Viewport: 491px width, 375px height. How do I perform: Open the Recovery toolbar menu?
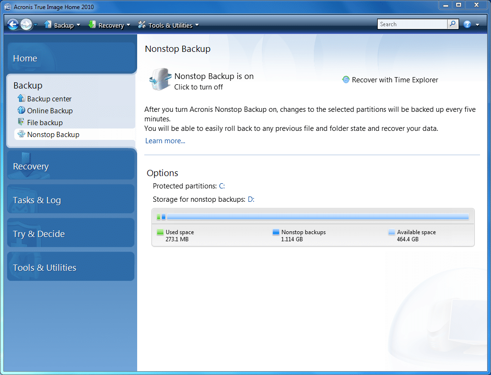click(111, 25)
